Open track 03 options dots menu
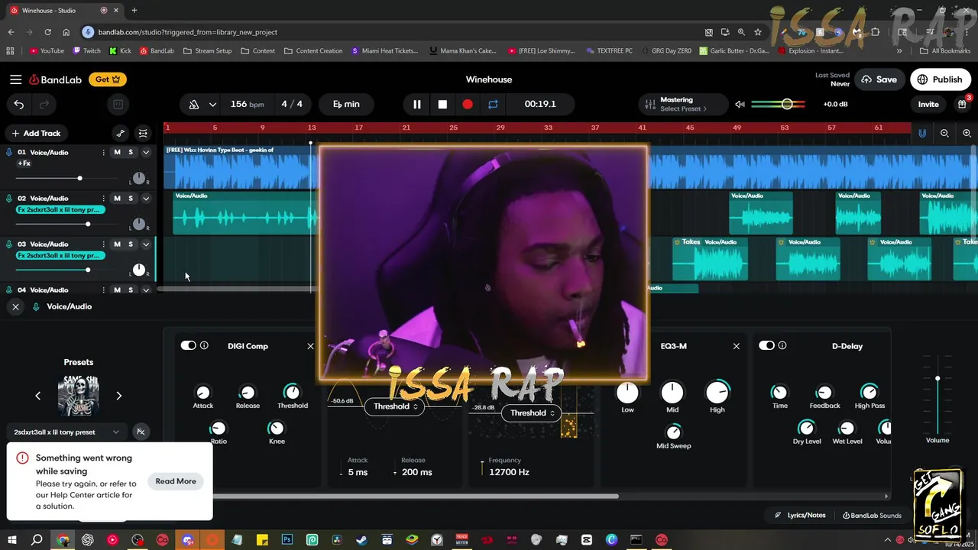This screenshot has width=978, height=550. [103, 244]
